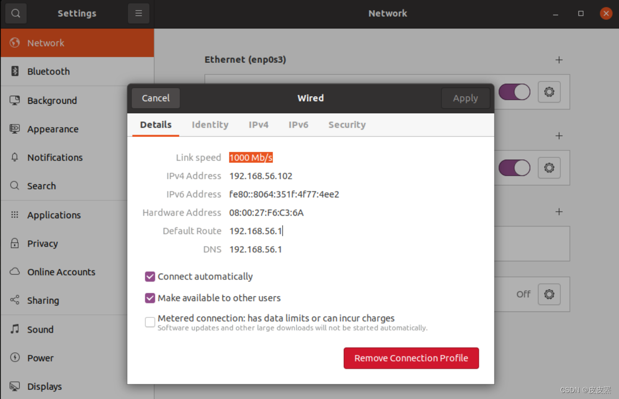This screenshot has height=399, width=619.
Task: Switch to the IPv4 tab
Action: 259,125
